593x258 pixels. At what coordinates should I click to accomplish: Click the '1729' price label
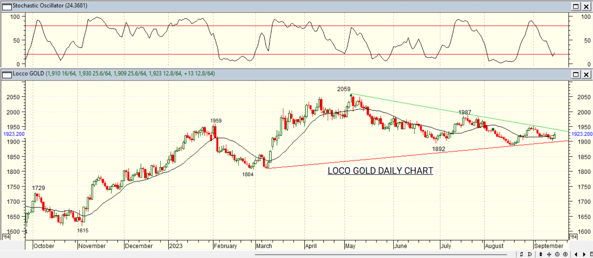[38, 188]
